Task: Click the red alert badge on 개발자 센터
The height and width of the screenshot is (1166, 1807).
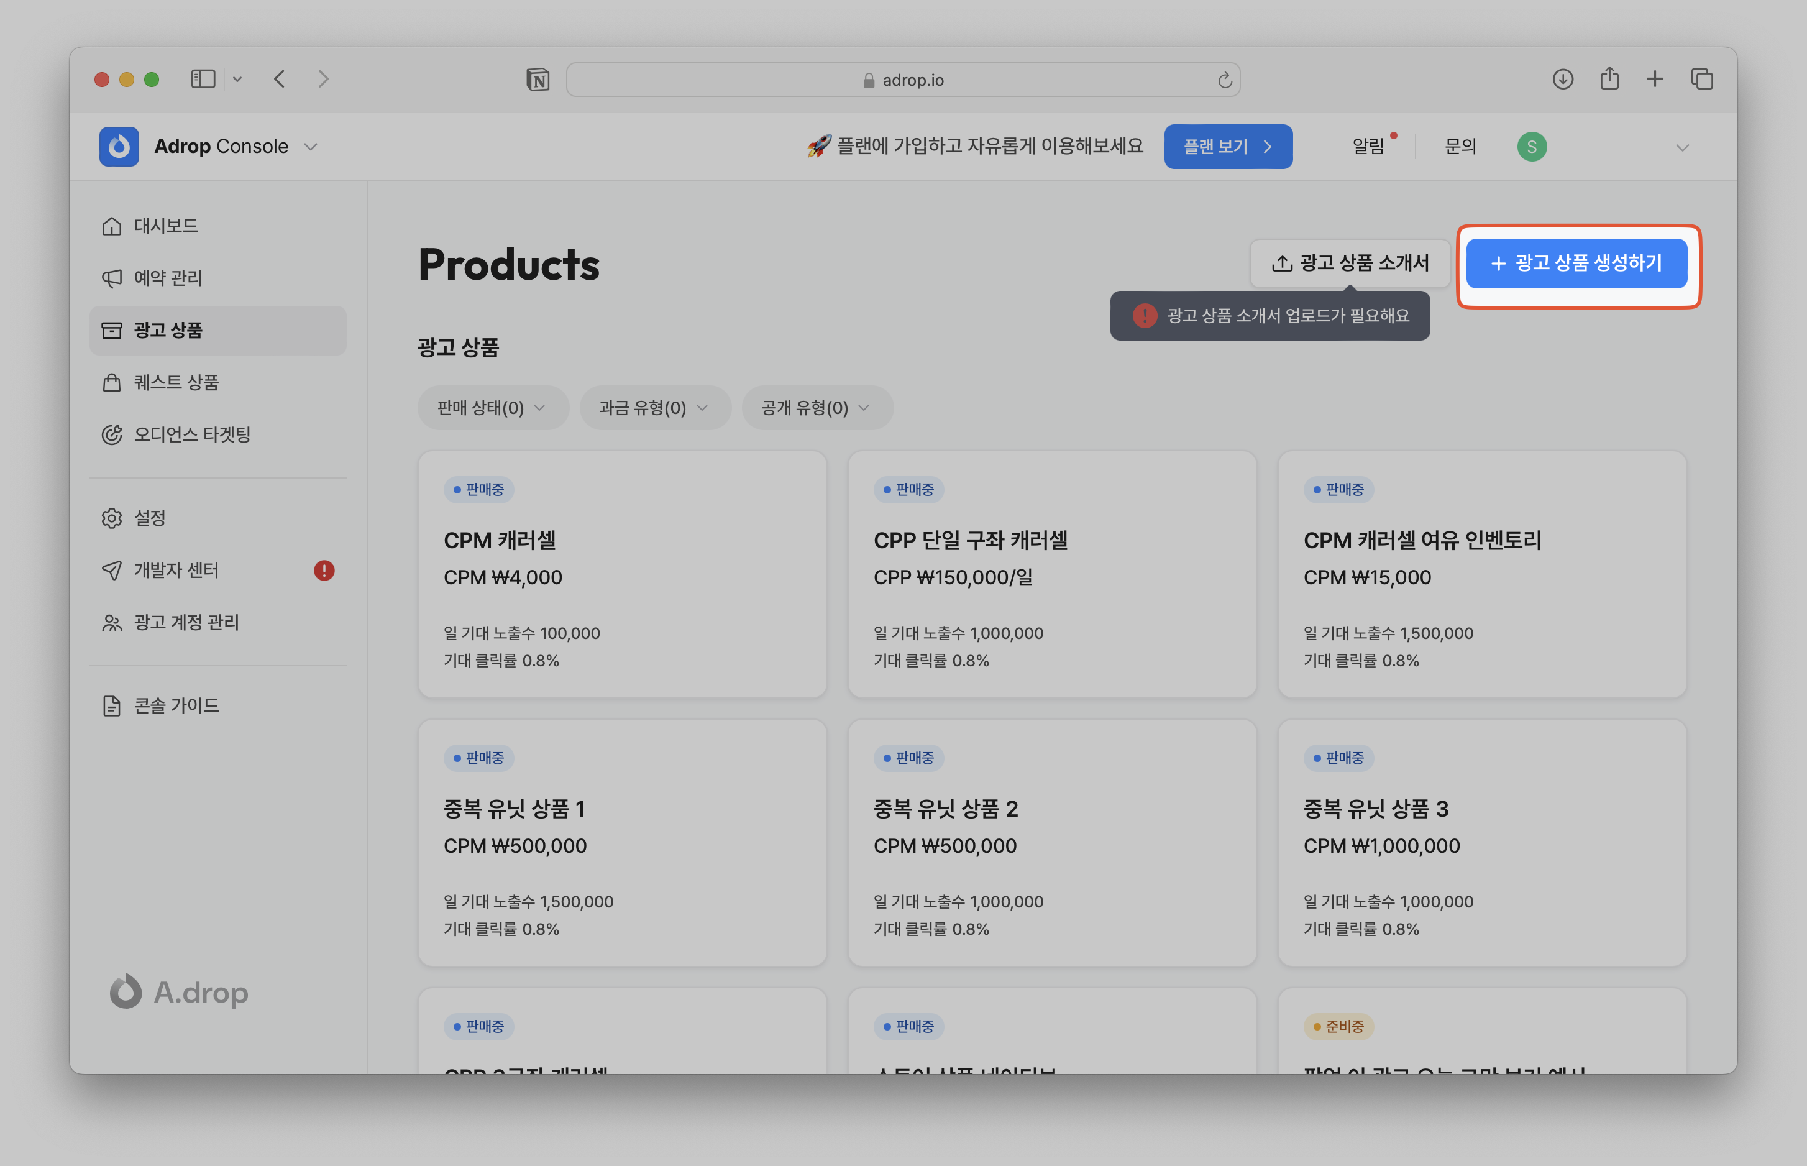Action: (x=324, y=570)
